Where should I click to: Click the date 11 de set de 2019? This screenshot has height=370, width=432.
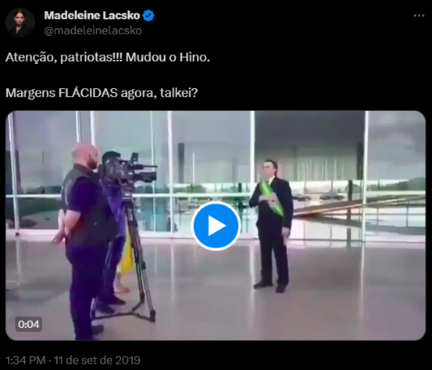click(97, 360)
